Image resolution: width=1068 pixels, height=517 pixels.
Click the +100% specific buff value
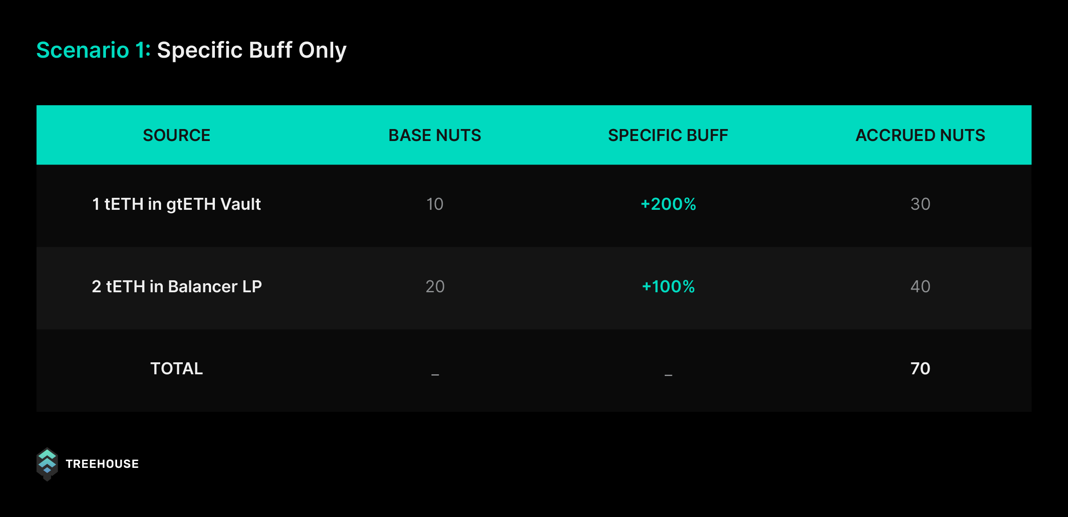[x=668, y=287]
